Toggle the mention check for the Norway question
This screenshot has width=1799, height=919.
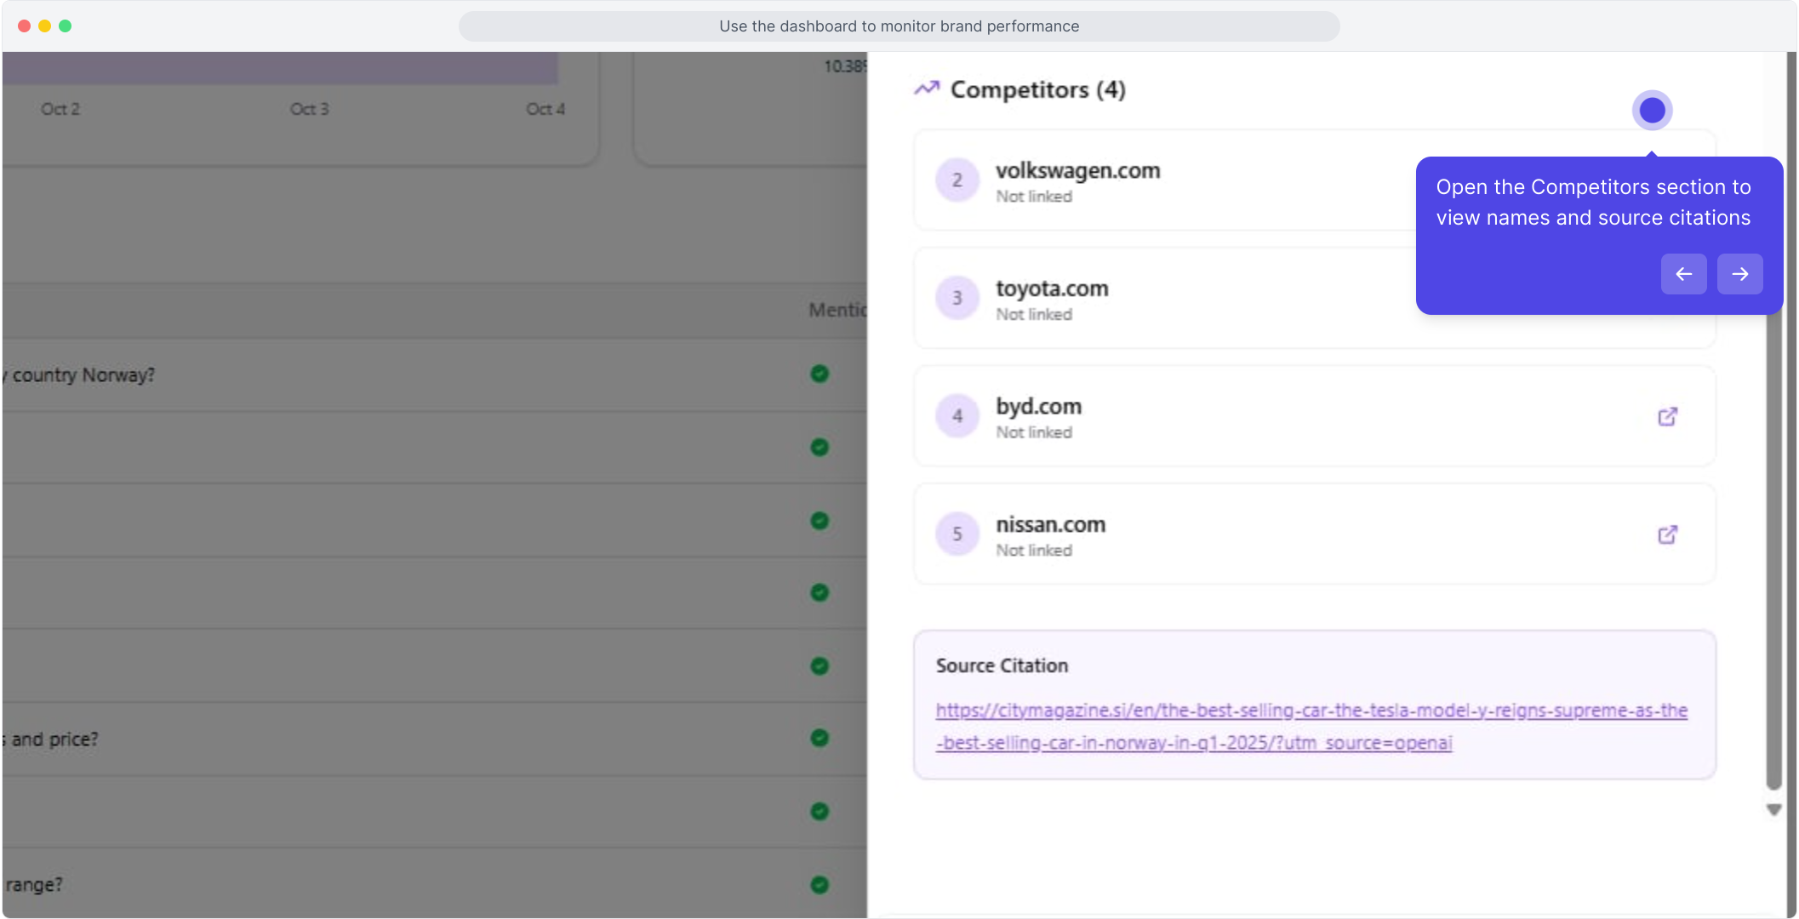819,374
